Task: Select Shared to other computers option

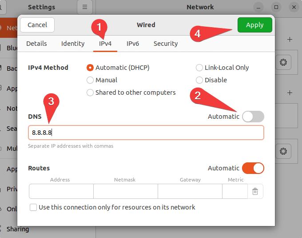Action: (x=90, y=93)
